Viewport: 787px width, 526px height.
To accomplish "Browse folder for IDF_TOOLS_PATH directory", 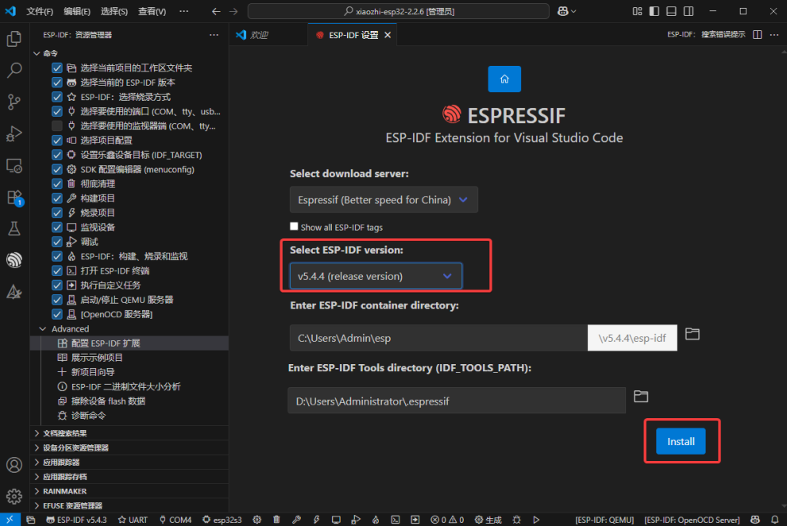I will 641,396.
